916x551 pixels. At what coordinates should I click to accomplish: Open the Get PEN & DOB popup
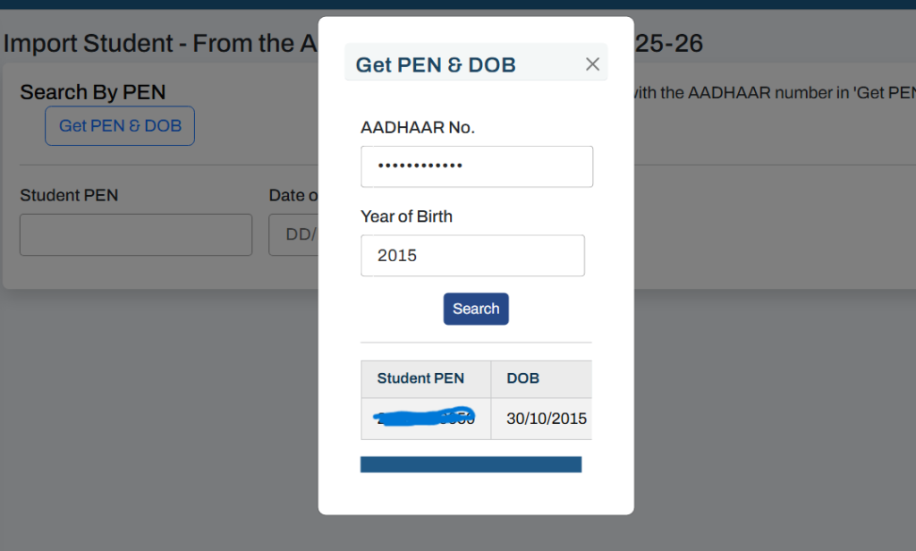[119, 125]
